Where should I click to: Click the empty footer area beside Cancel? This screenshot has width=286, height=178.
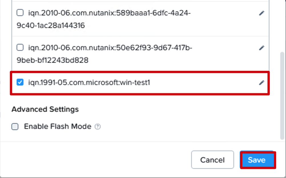coord(95,160)
